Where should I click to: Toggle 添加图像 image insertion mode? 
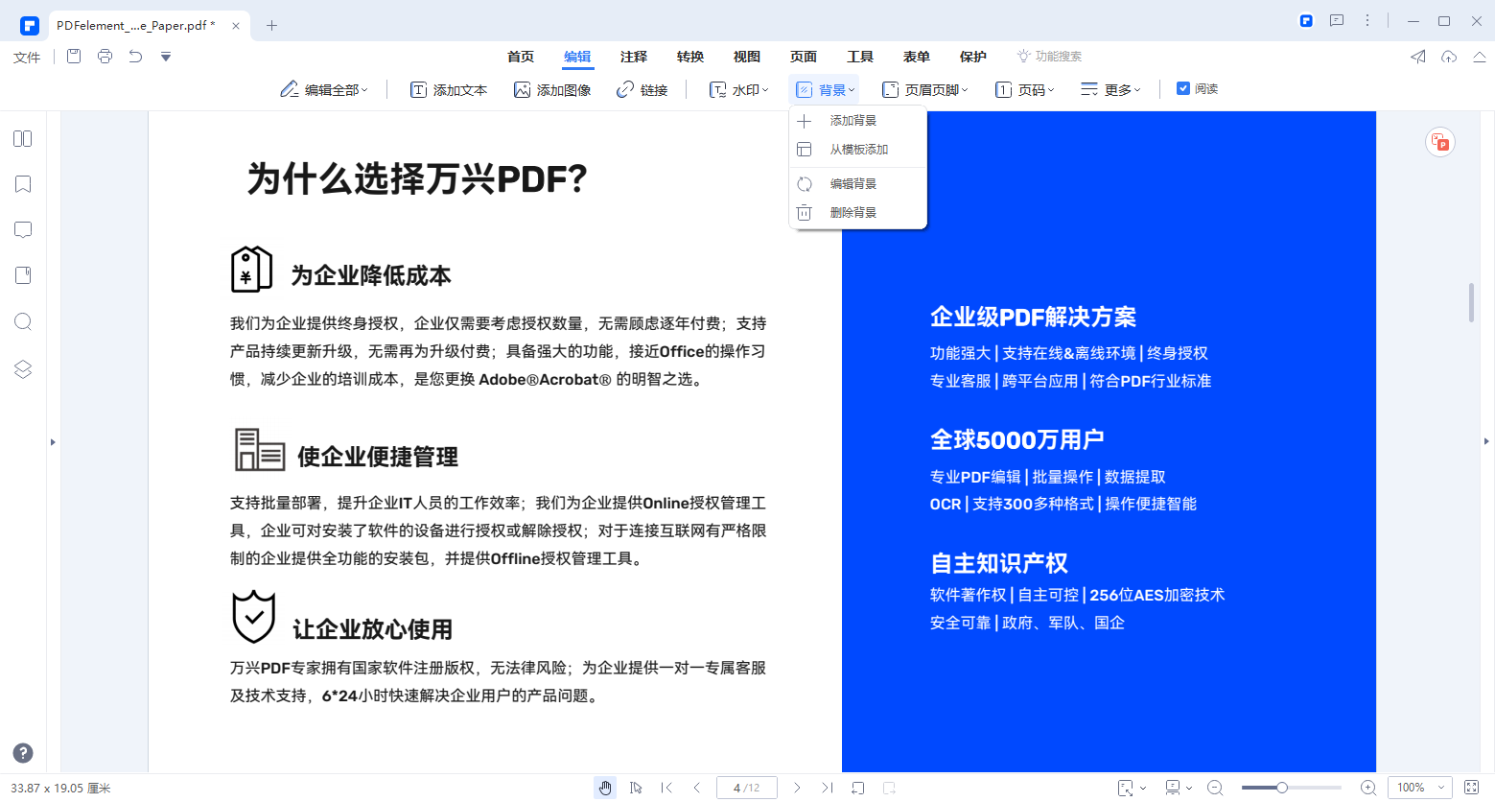click(x=552, y=88)
